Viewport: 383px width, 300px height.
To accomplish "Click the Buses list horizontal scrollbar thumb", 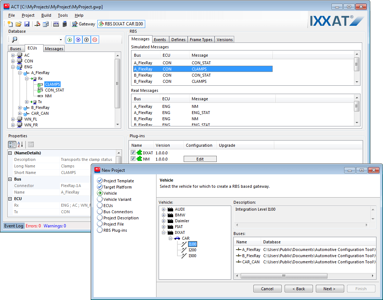I will (284, 276).
